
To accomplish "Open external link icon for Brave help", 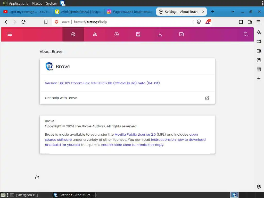I will point(207,98).
